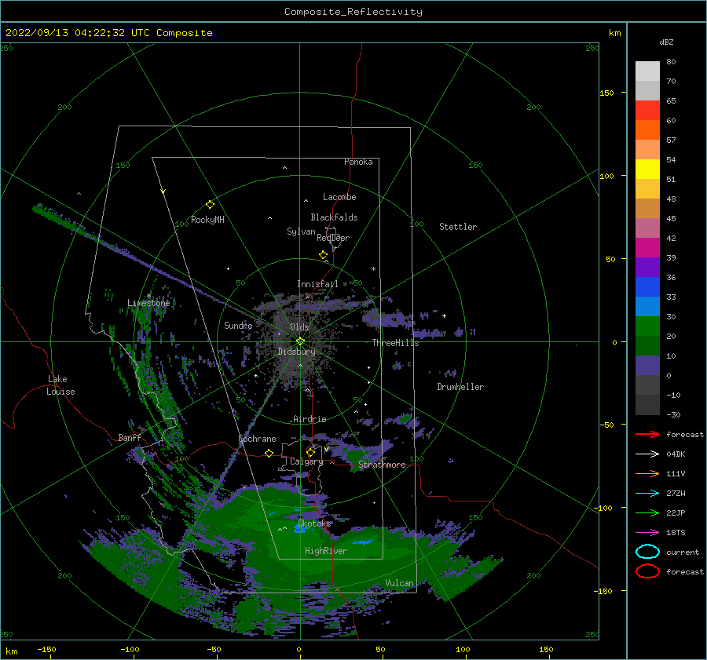Click the Lake Louise label

click(x=60, y=385)
